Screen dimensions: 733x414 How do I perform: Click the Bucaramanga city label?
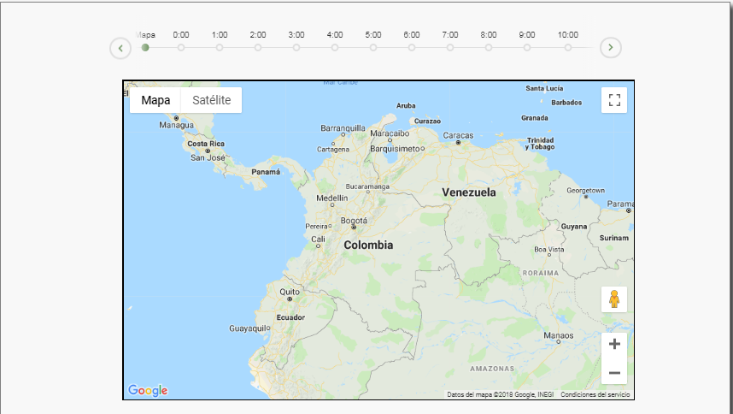point(367,186)
